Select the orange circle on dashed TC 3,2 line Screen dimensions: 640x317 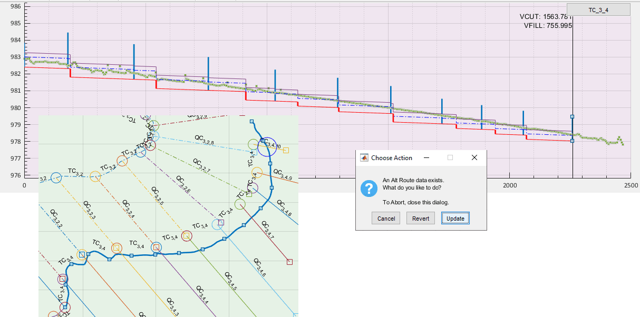pos(122,161)
